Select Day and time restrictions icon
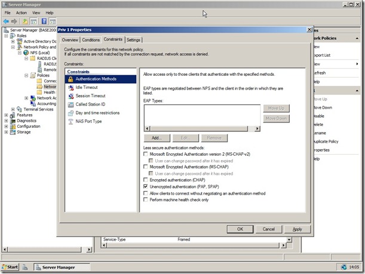365x274 pixels. pyautogui.click(x=70, y=113)
